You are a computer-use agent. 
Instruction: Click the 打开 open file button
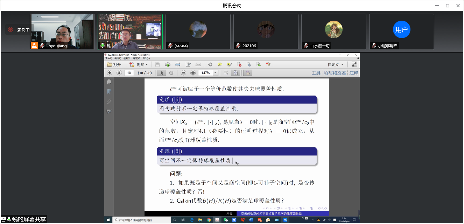(x=114, y=64)
